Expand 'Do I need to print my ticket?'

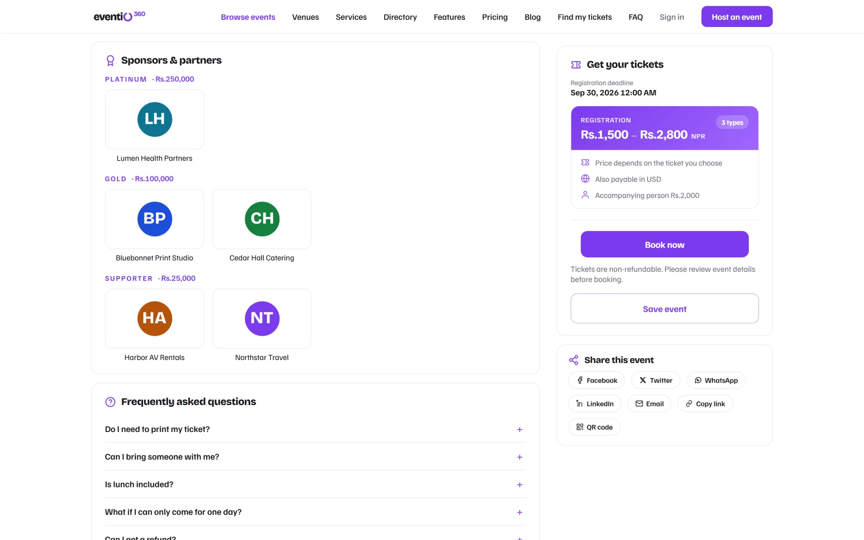coord(315,429)
